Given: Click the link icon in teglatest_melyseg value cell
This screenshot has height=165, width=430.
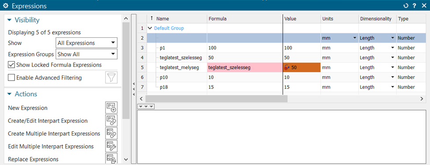Looking at the screenshot, I should pos(287,68).
